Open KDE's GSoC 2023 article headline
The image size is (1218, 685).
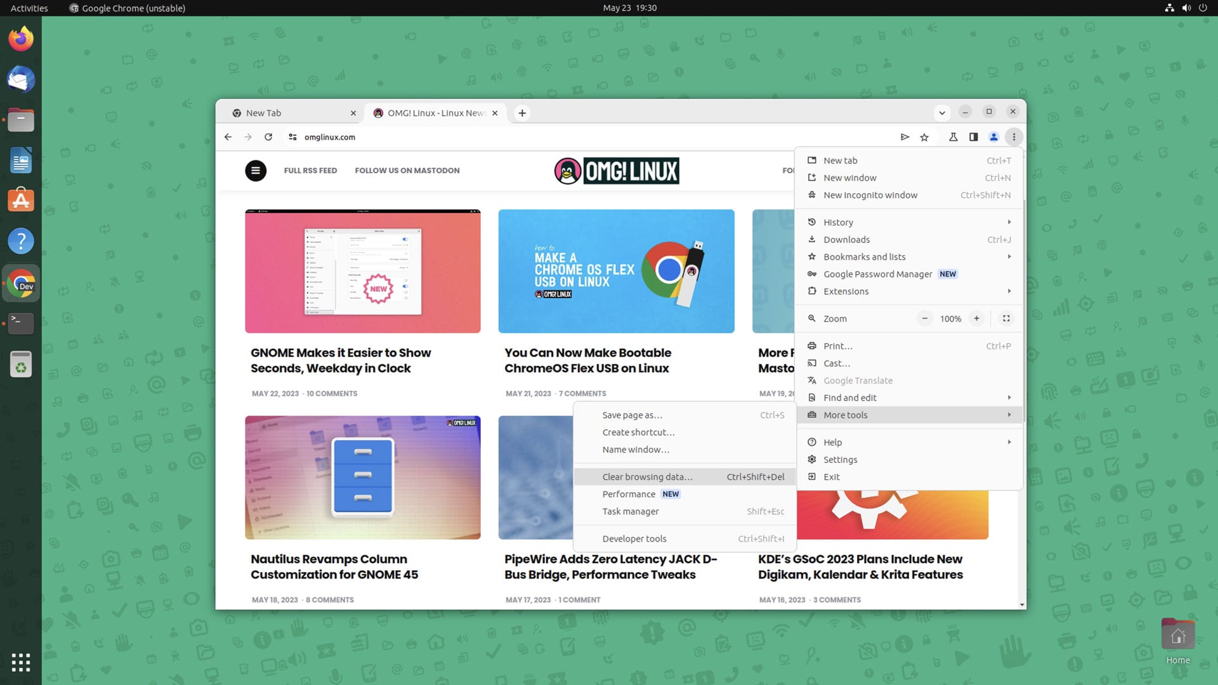tap(860, 567)
